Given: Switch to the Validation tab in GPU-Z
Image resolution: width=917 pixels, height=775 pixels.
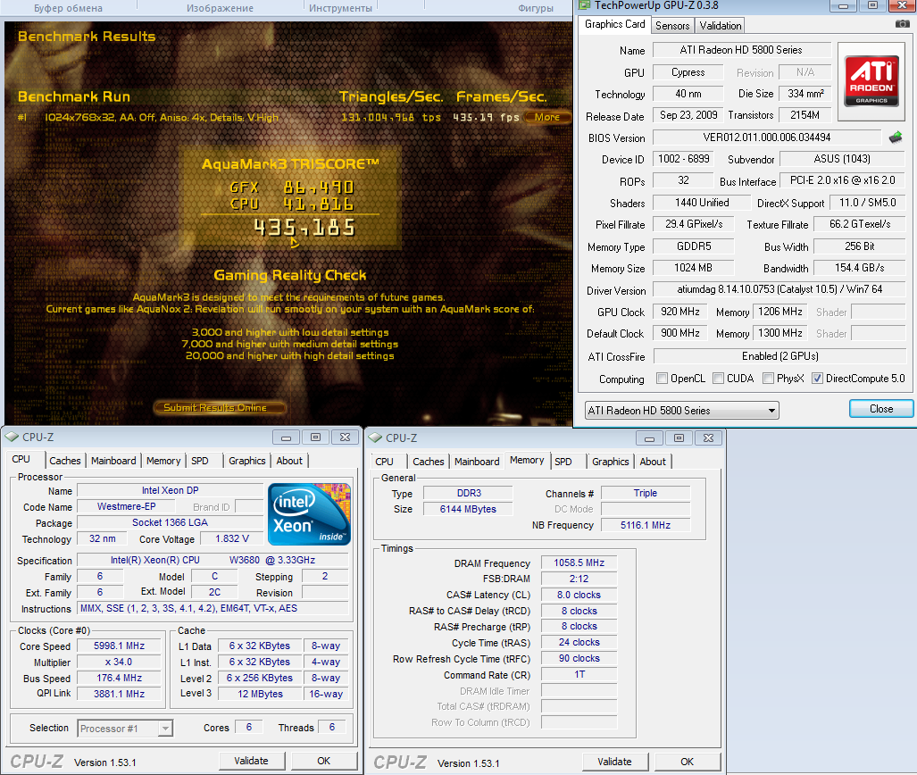Looking at the screenshot, I should pos(720,26).
